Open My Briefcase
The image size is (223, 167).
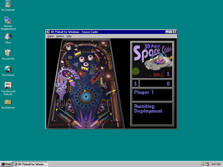[x=8, y=102]
